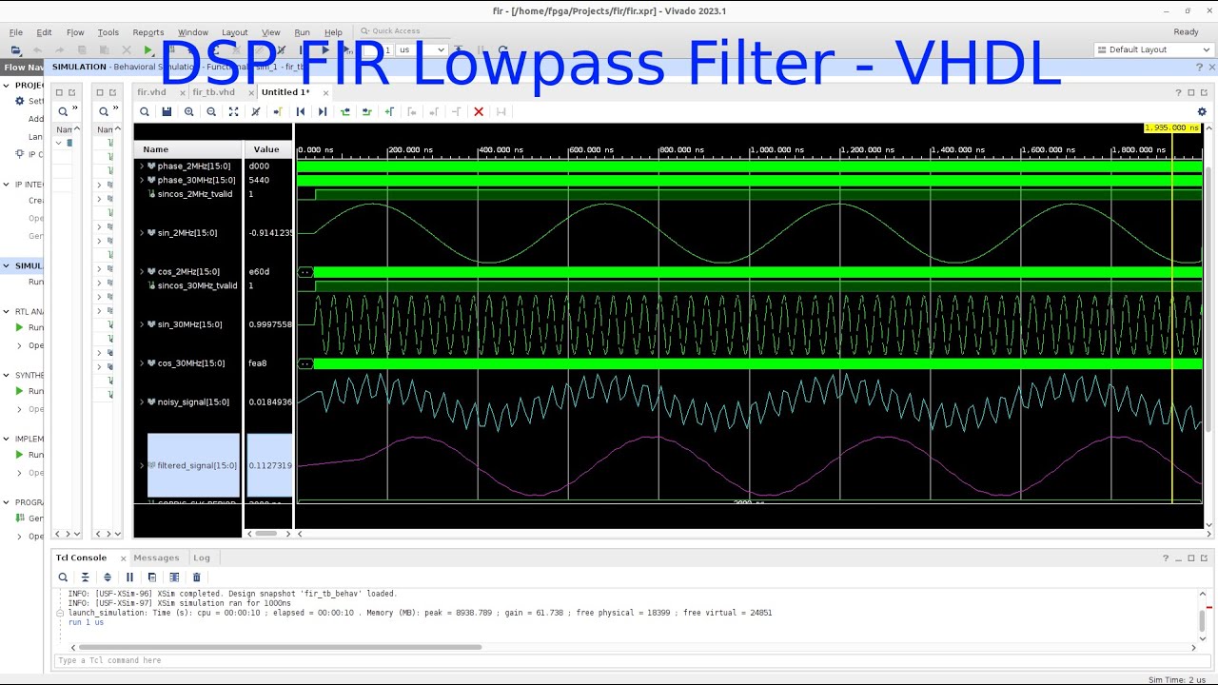This screenshot has width=1218, height=685.
Task: Click noisy_signal value 0.0184936
Action: (270, 401)
